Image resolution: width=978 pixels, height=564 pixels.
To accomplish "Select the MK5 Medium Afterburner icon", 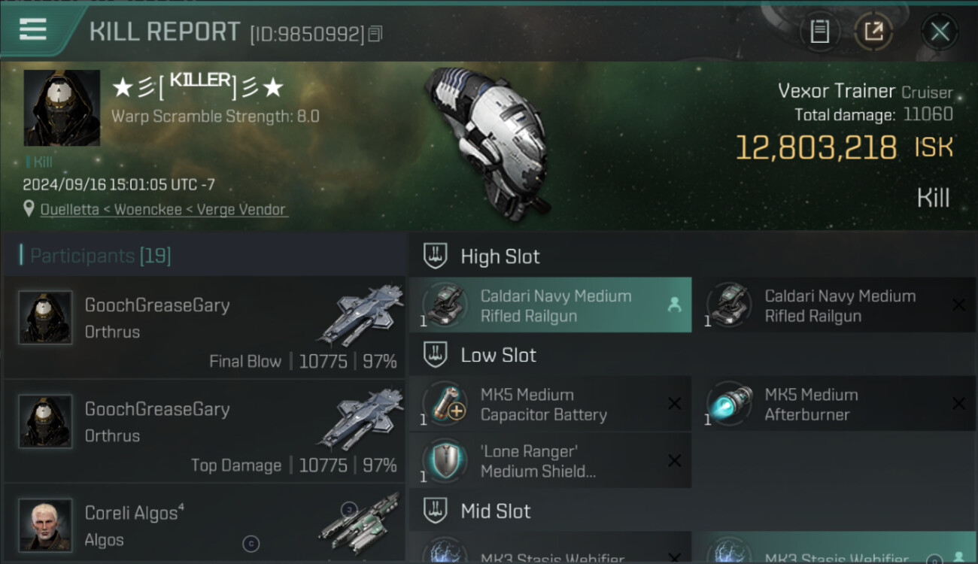I will point(730,404).
